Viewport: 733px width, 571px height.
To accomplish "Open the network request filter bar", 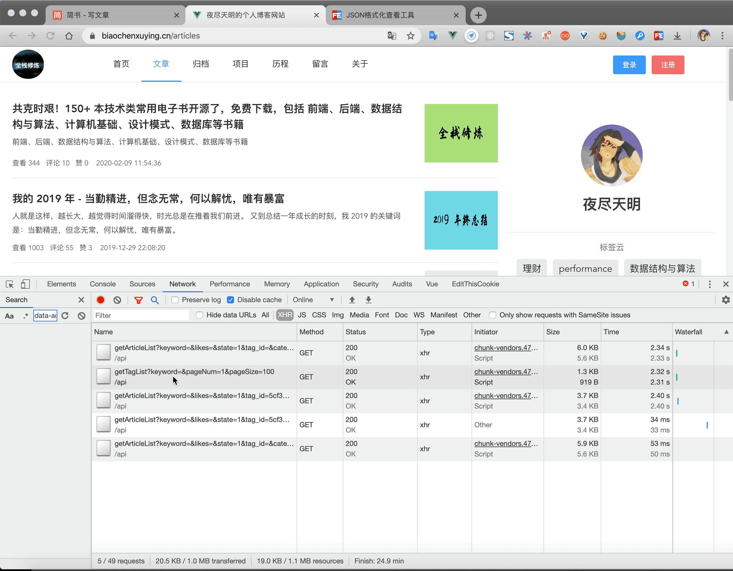I will tap(138, 300).
